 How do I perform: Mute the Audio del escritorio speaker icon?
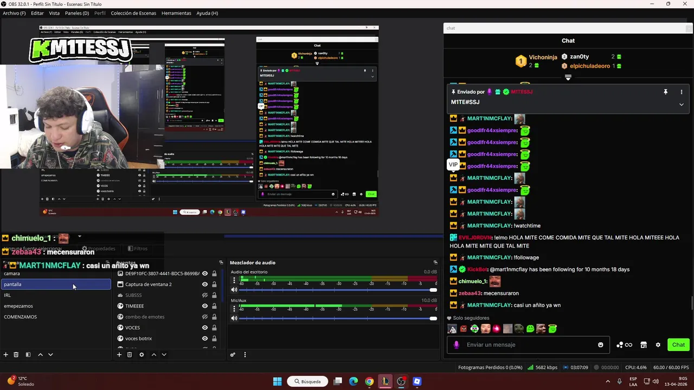coord(234,290)
